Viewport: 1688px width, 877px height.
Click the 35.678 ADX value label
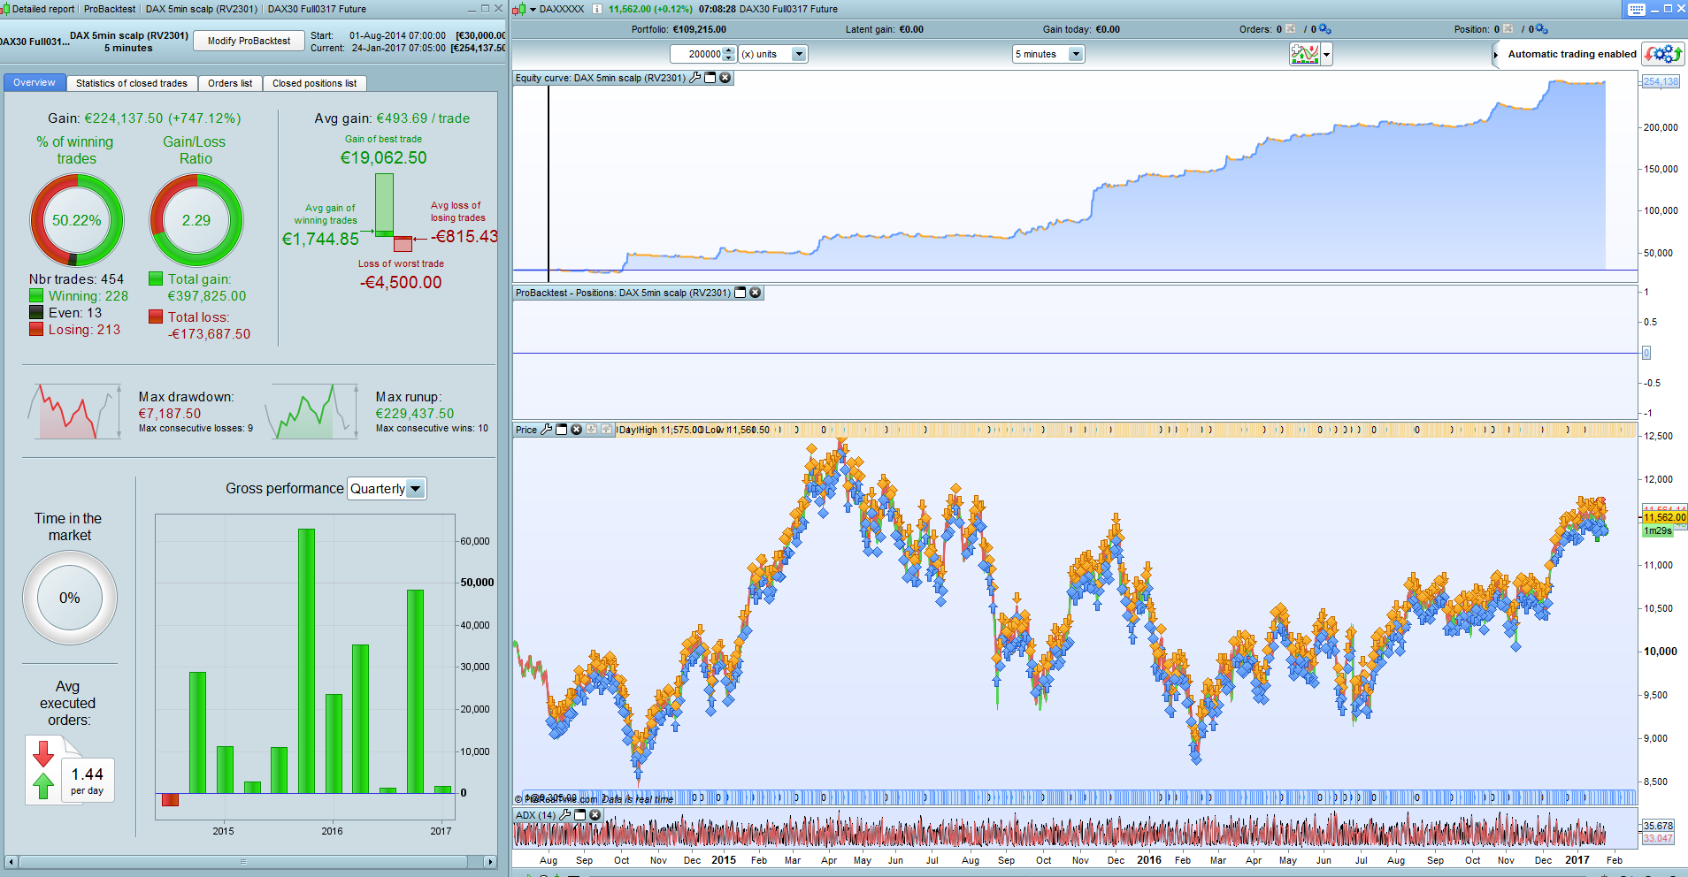tap(1659, 826)
